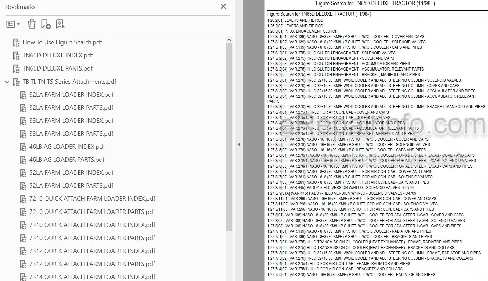Click bookmark icon beside 7310 QUICK ATTACH INDEX.pdf
The height and width of the screenshot is (281, 488).
pyautogui.click(x=23, y=225)
